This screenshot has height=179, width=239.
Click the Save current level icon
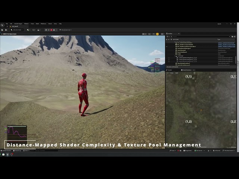point(2,30)
